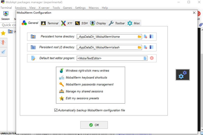The width and height of the screenshot is (203, 135).
Task: Click the dark gears button
Action: click(182, 75)
